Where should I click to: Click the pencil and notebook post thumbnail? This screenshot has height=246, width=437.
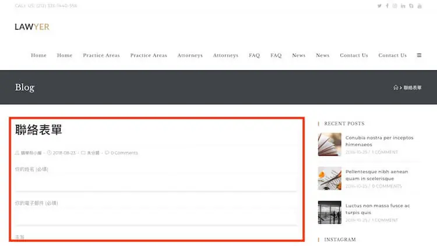[x=329, y=179]
